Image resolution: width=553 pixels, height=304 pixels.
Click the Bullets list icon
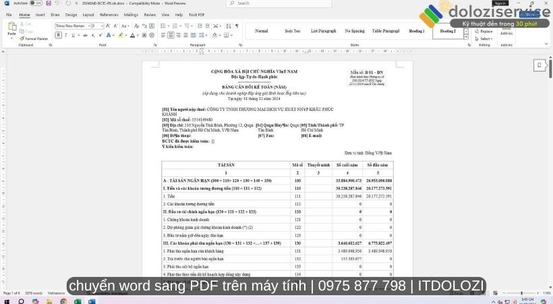(x=163, y=26)
